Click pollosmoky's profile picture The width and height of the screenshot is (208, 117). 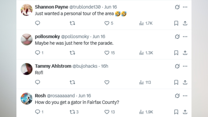click(x=27, y=39)
